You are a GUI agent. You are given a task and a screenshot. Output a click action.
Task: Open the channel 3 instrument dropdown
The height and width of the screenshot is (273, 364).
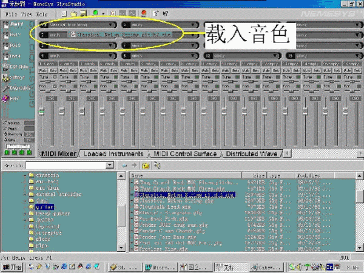click(111, 45)
